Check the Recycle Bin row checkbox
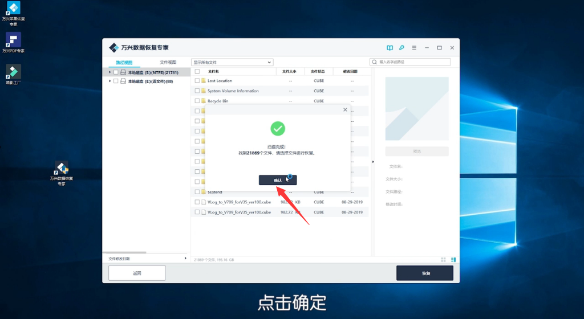The width and height of the screenshot is (584, 319). click(197, 101)
